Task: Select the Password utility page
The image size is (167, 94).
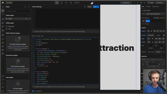Action: click(11, 26)
